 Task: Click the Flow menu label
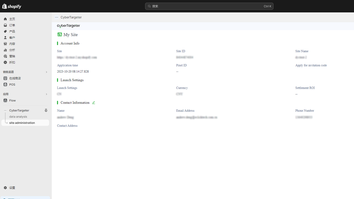pyautogui.click(x=12, y=101)
